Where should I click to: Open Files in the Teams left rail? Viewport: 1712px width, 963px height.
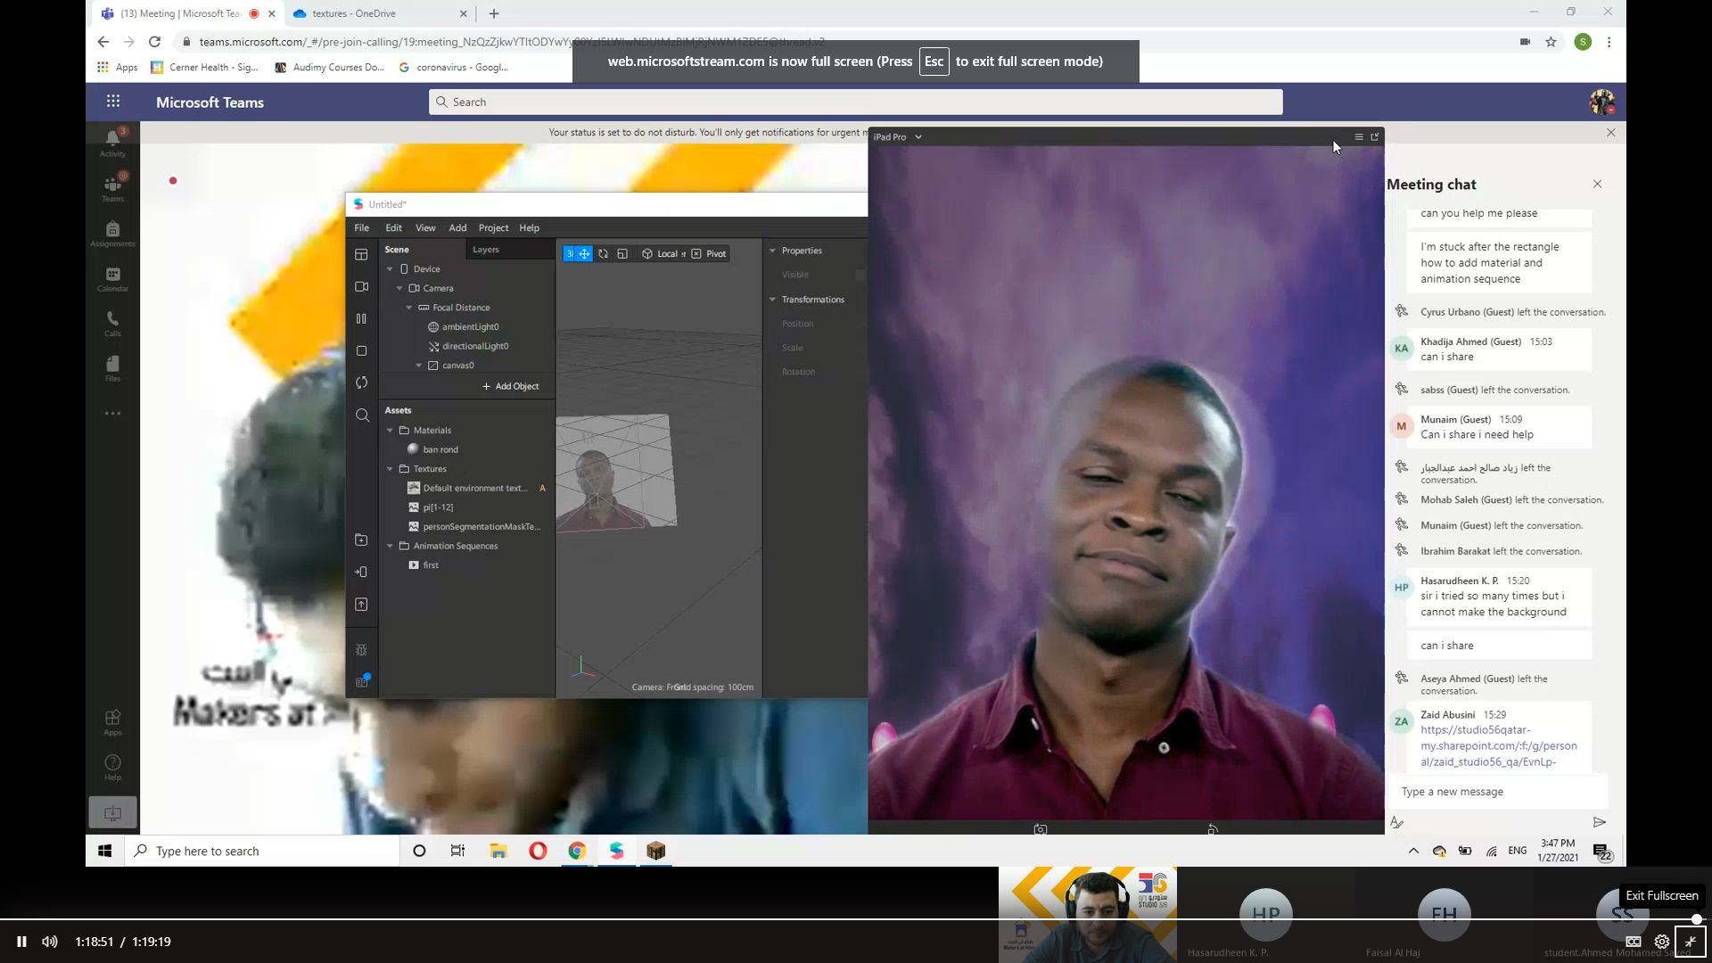pos(112,368)
